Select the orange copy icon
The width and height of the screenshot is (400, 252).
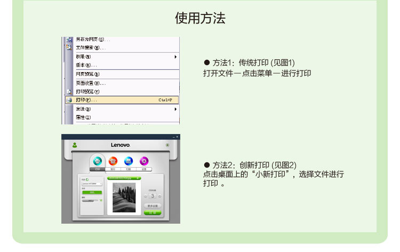(113, 161)
